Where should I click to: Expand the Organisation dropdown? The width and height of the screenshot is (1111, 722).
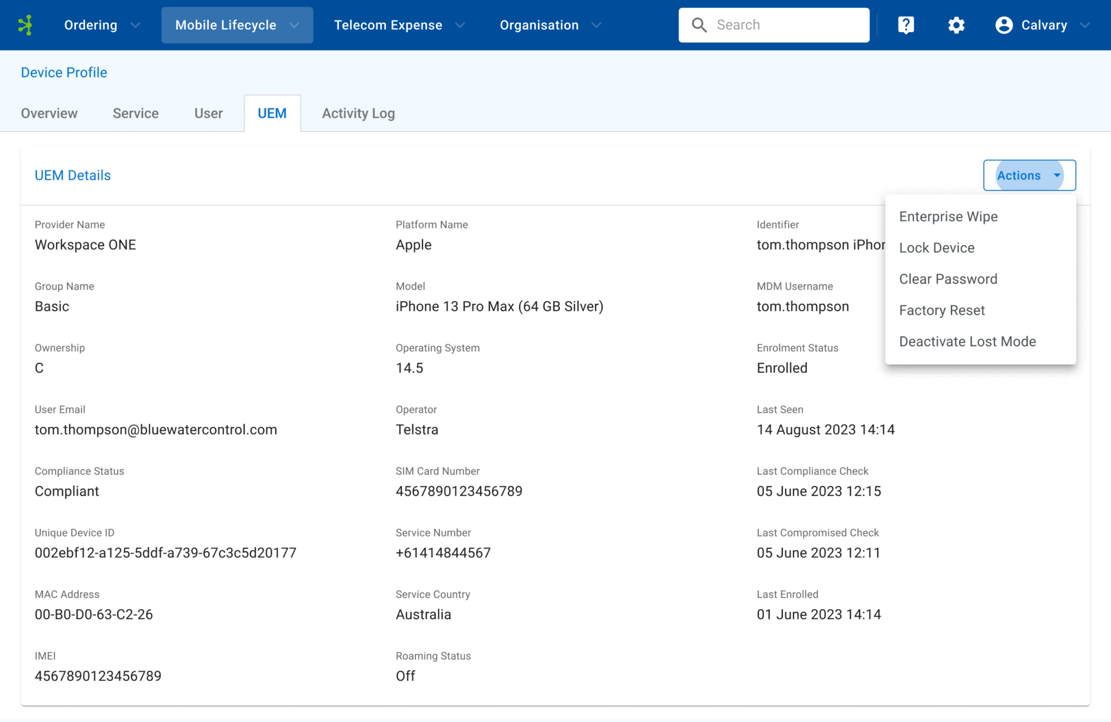[x=597, y=25]
